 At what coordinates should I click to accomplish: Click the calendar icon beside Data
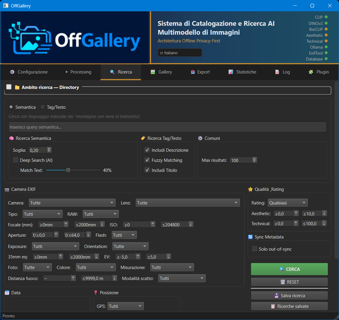7,293
